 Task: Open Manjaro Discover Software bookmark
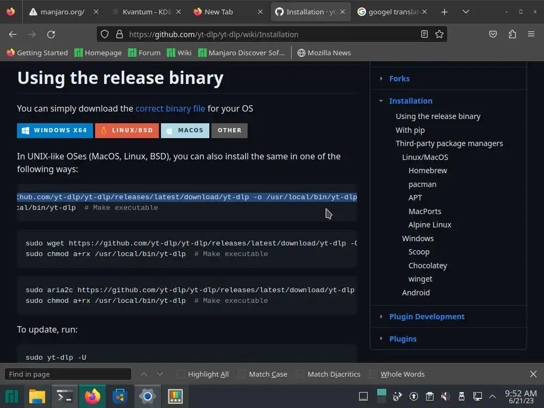(241, 53)
